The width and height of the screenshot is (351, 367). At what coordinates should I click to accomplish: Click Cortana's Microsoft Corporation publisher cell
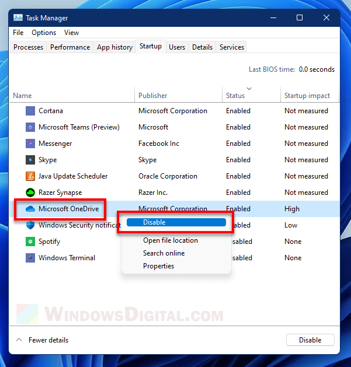(x=173, y=111)
